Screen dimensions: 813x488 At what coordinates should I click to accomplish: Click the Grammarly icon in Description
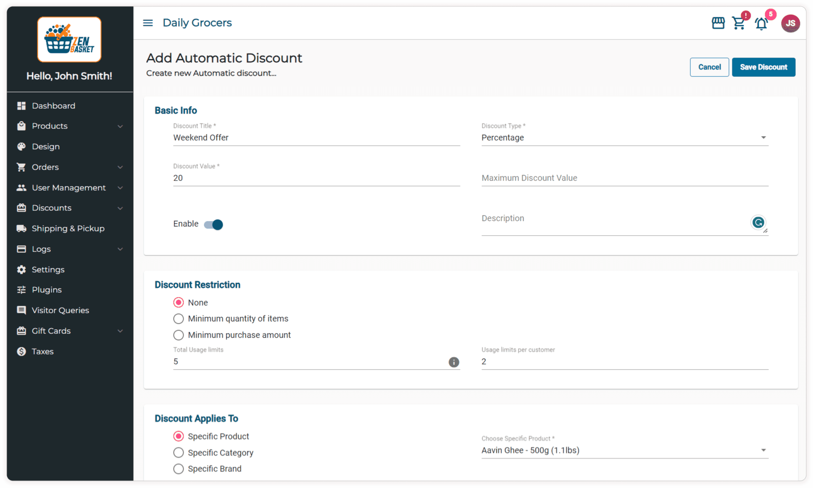pos(758,222)
